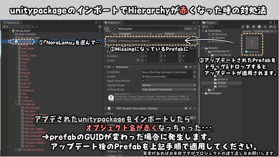This screenshot has height=157, width=279.
Task: Open Hierarchy panel options menu
Action: click(100, 22)
